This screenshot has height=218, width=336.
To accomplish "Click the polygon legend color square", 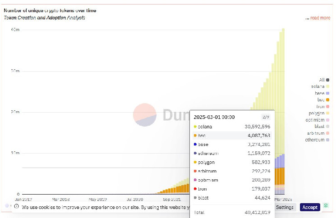I will click(327, 113).
